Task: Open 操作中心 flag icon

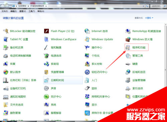Action: coord(87,47)
